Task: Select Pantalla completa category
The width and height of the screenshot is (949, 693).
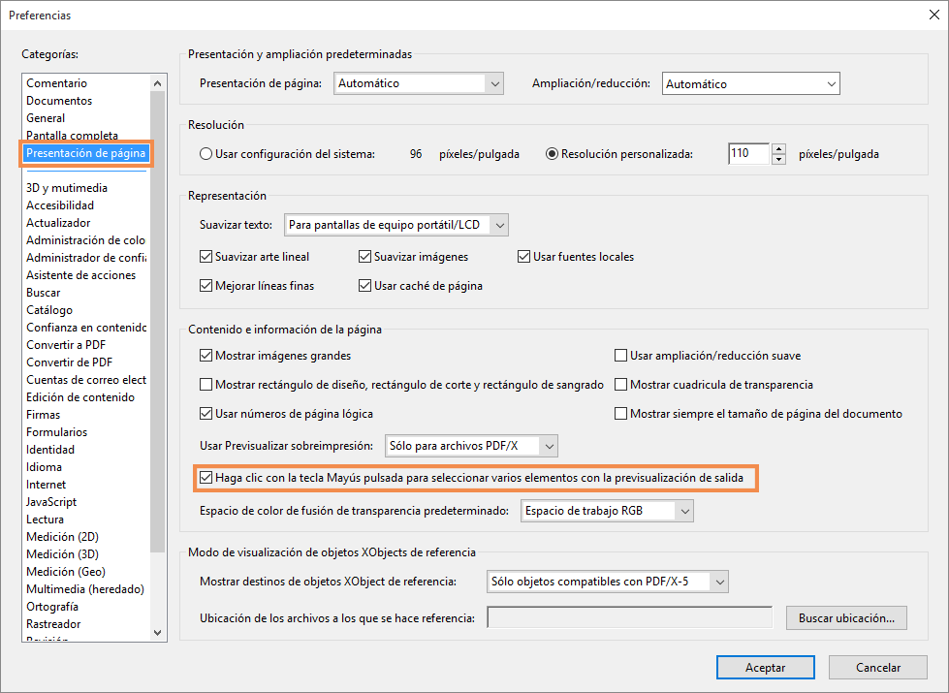Action: tap(72, 135)
